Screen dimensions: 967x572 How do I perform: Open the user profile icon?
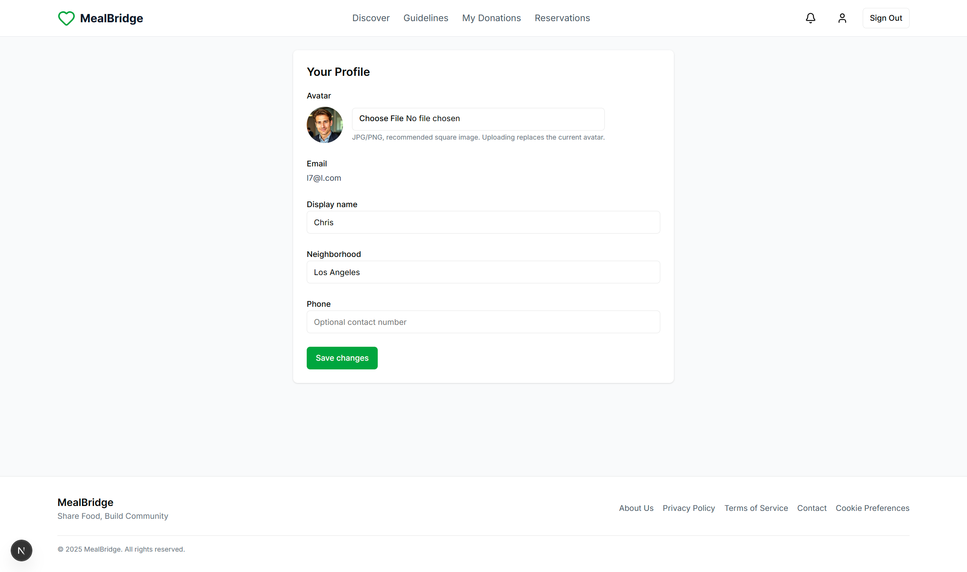pyautogui.click(x=842, y=18)
